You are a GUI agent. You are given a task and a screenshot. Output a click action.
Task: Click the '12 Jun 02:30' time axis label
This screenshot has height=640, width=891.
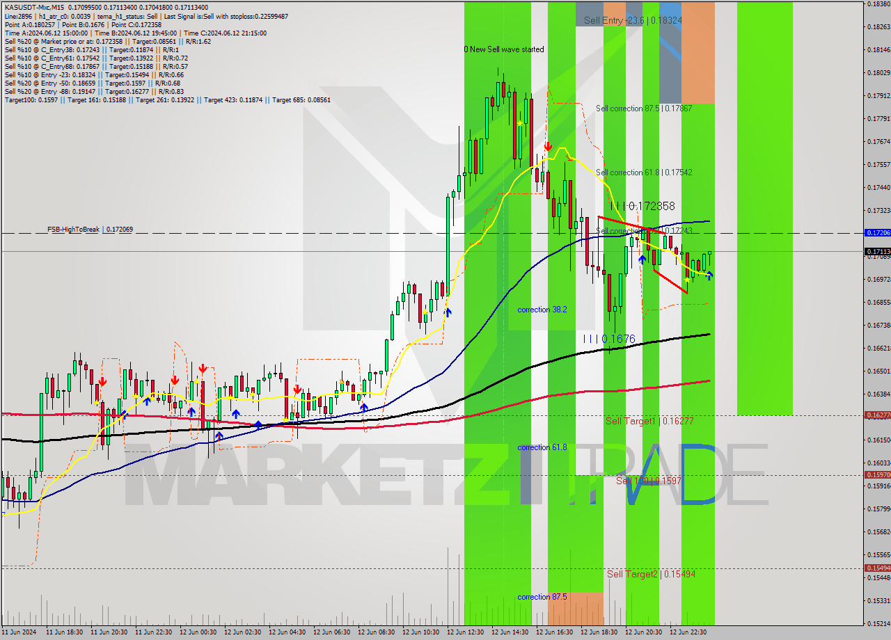[x=243, y=633]
